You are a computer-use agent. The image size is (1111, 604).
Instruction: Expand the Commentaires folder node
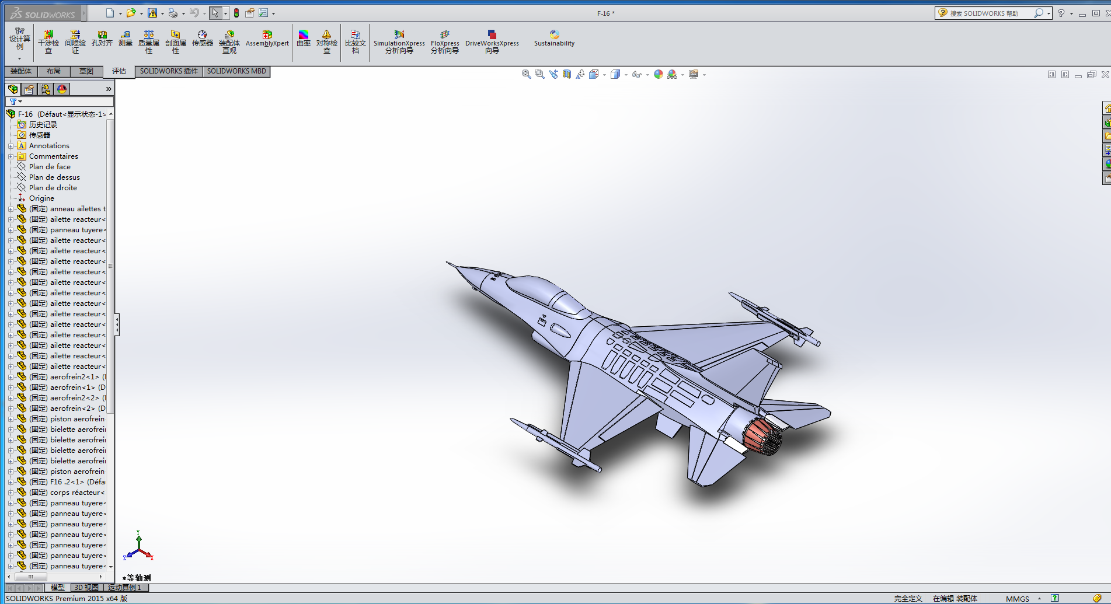pyautogui.click(x=11, y=156)
